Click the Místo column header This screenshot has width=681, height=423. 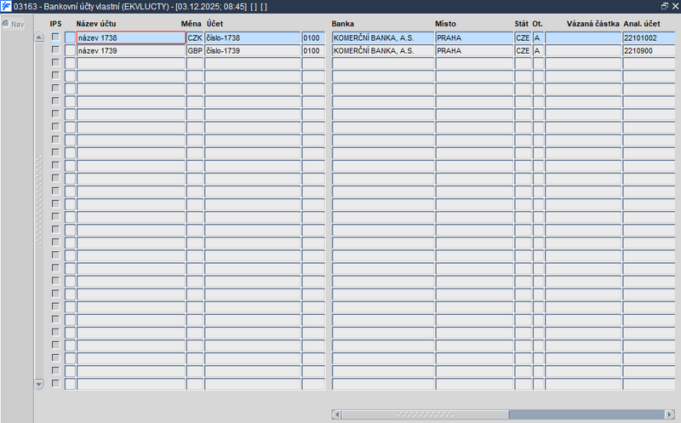(445, 24)
